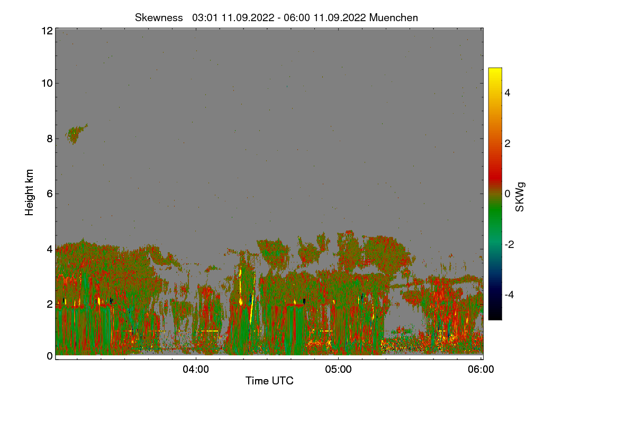Click the plot title 'Skewness 03:01 11.09.2022'
The width and height of the screenshot is (635, 423).
click(x=276, y=17)
